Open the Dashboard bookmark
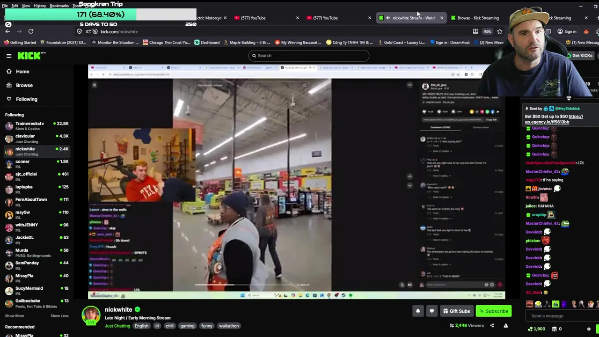Screen dimensions: 599x337 coord(207,43)
